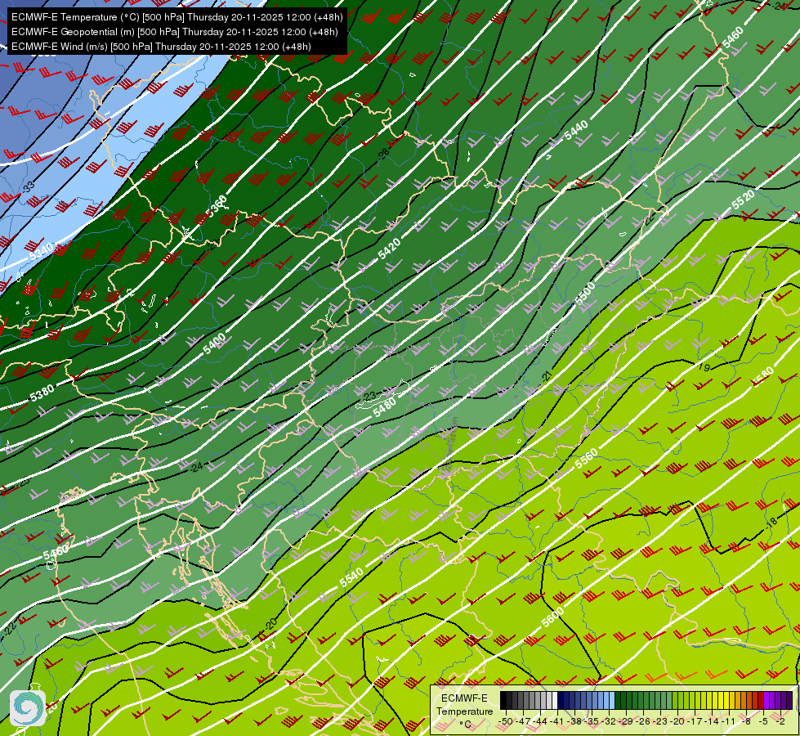Click the -32 value in the legend

tap(610, 720)
